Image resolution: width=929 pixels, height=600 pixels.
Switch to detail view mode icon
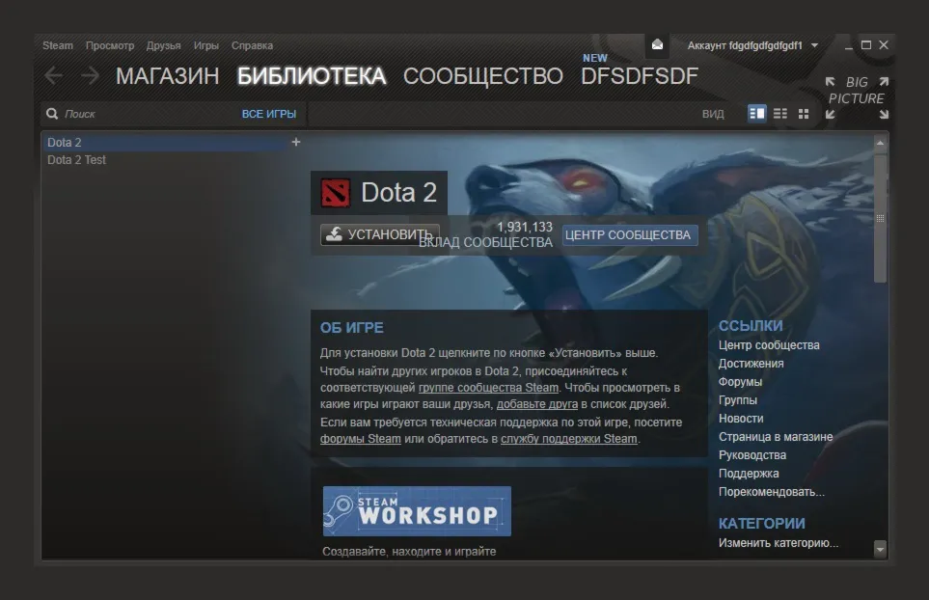(x=756, y=113)
